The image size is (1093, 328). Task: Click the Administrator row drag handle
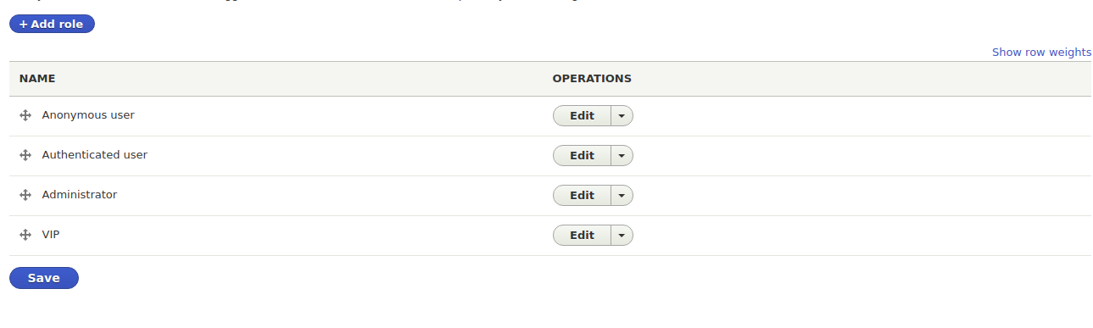pos(25,195)
